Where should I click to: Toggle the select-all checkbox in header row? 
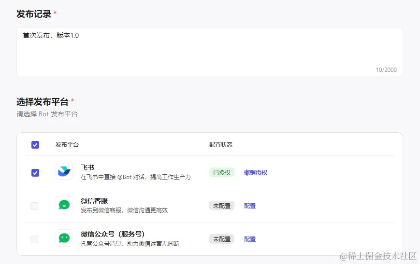35,145
